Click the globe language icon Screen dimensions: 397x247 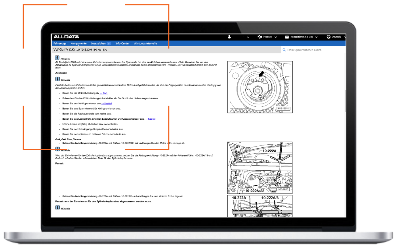pos(328,37)
